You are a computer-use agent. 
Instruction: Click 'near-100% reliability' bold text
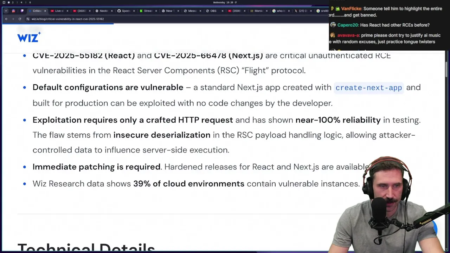[x=338, y=120]
